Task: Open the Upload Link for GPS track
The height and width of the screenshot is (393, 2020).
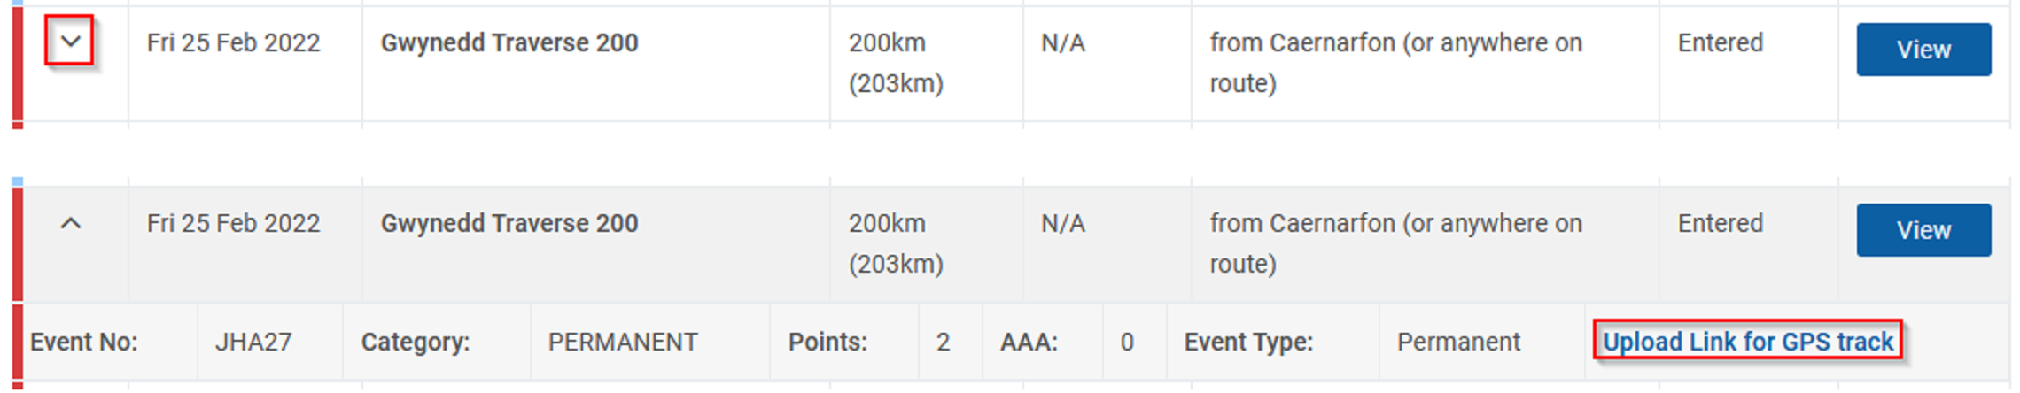Action: point(1747,342)
